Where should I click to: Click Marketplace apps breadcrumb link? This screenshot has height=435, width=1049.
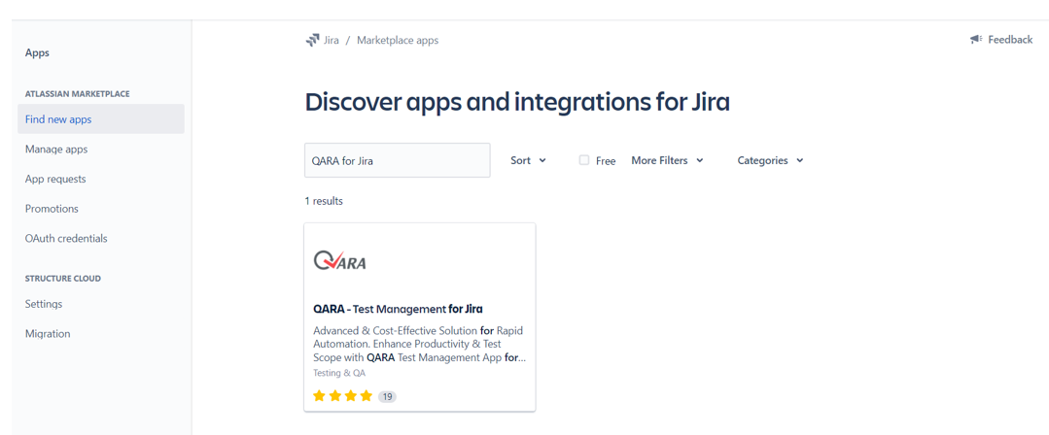398,40
